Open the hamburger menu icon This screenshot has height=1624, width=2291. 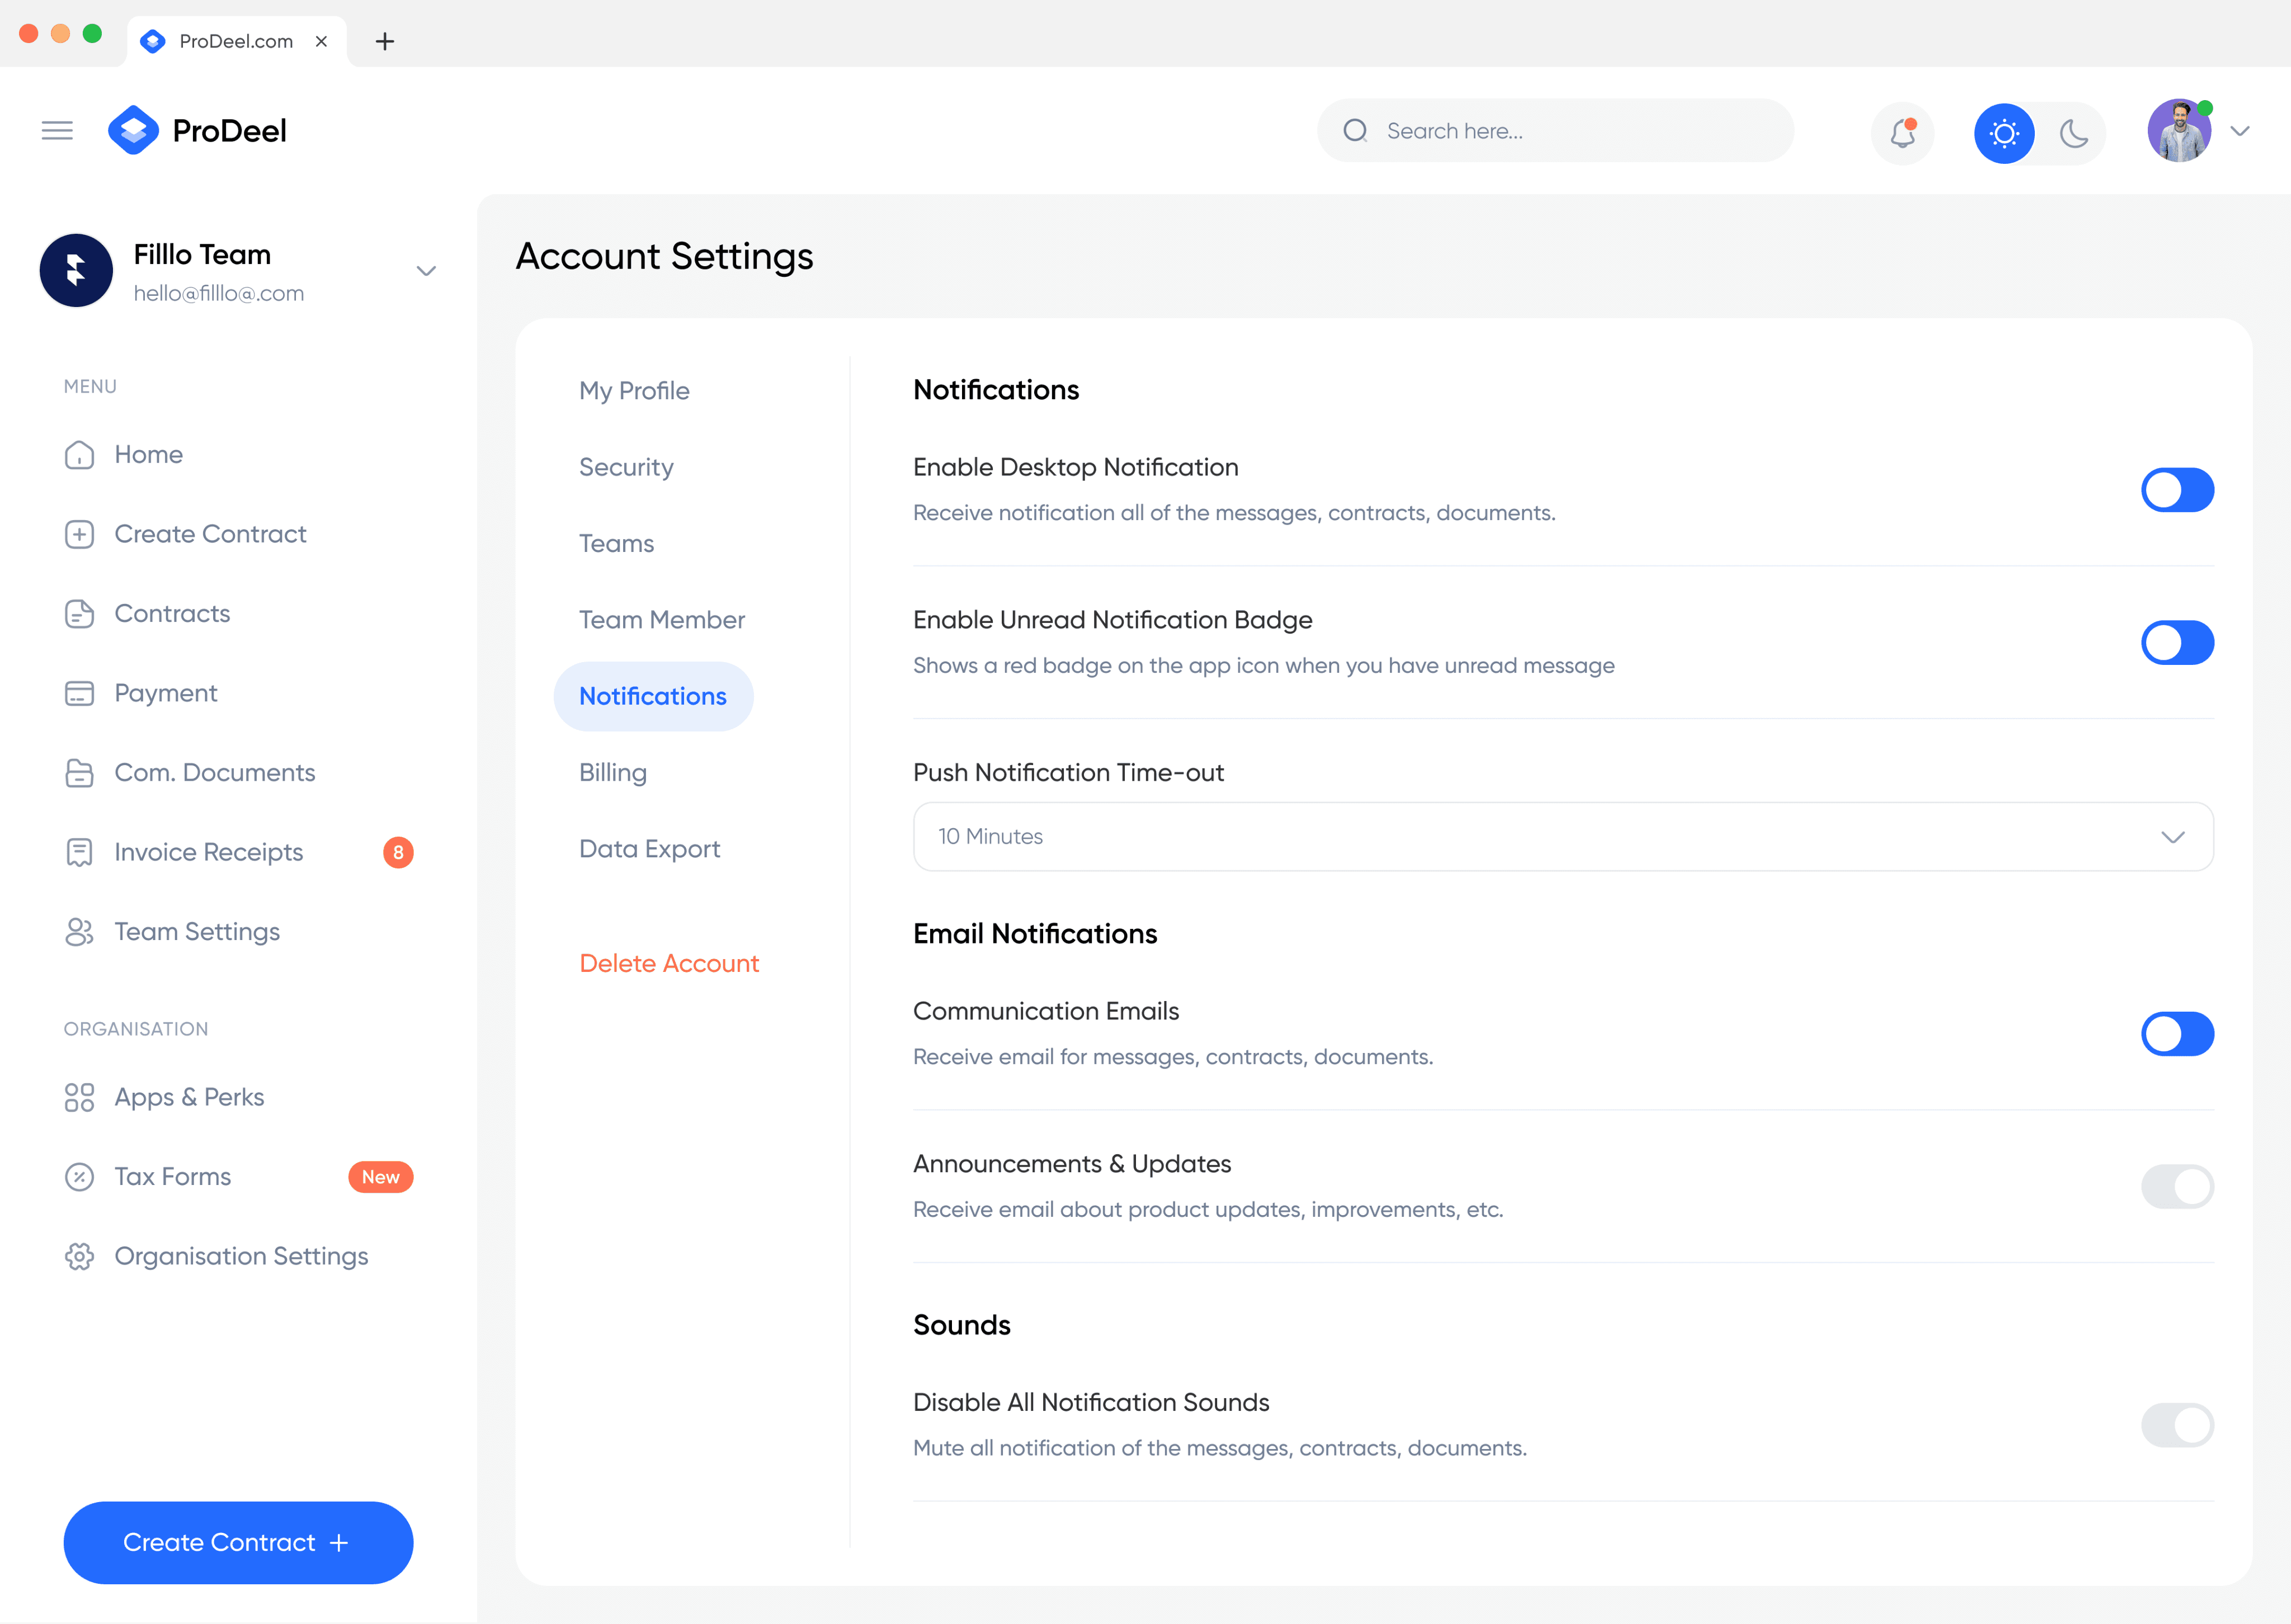click(x=57, y=131)
